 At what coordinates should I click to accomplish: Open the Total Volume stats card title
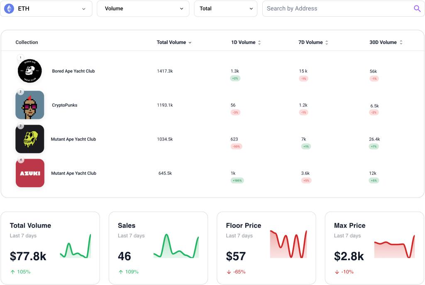coord(30,225)
